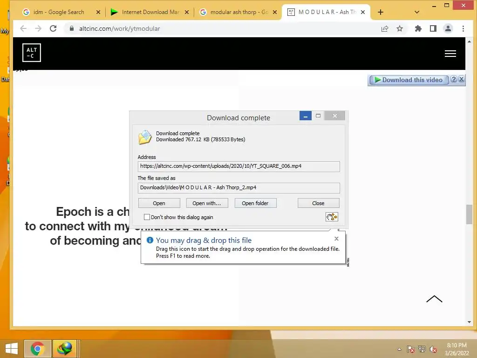Open a new Chrome tab
The width and height of the screenshot is (477, 358).
click(x=380, y=12)
